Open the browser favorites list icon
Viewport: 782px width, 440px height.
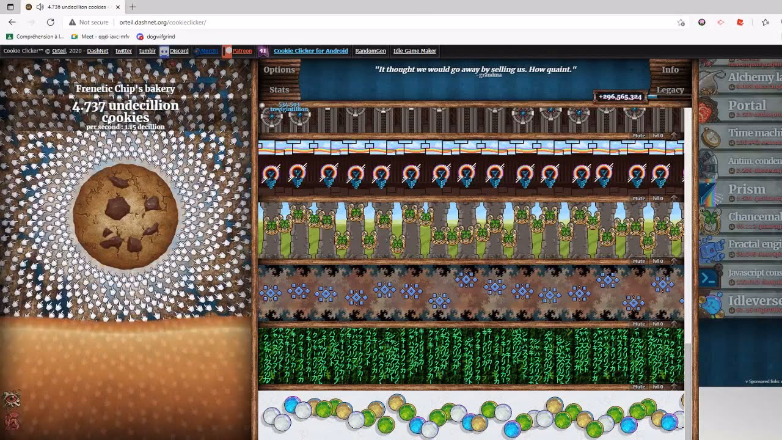[x=766, y=22]
